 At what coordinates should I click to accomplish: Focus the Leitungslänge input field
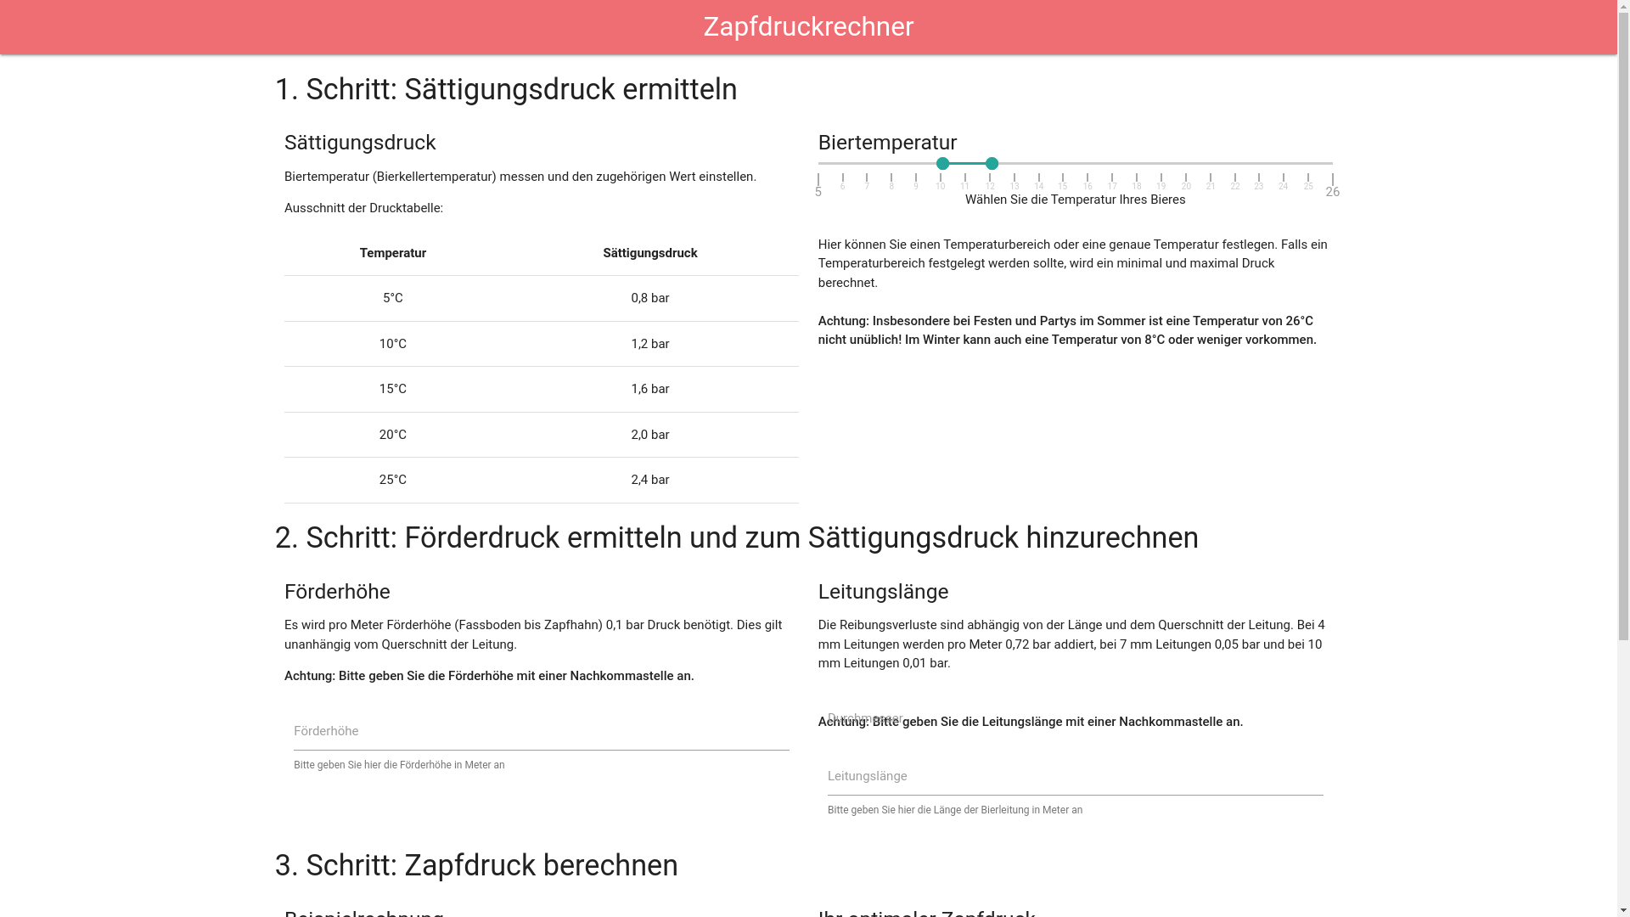tap(1075, 776)
